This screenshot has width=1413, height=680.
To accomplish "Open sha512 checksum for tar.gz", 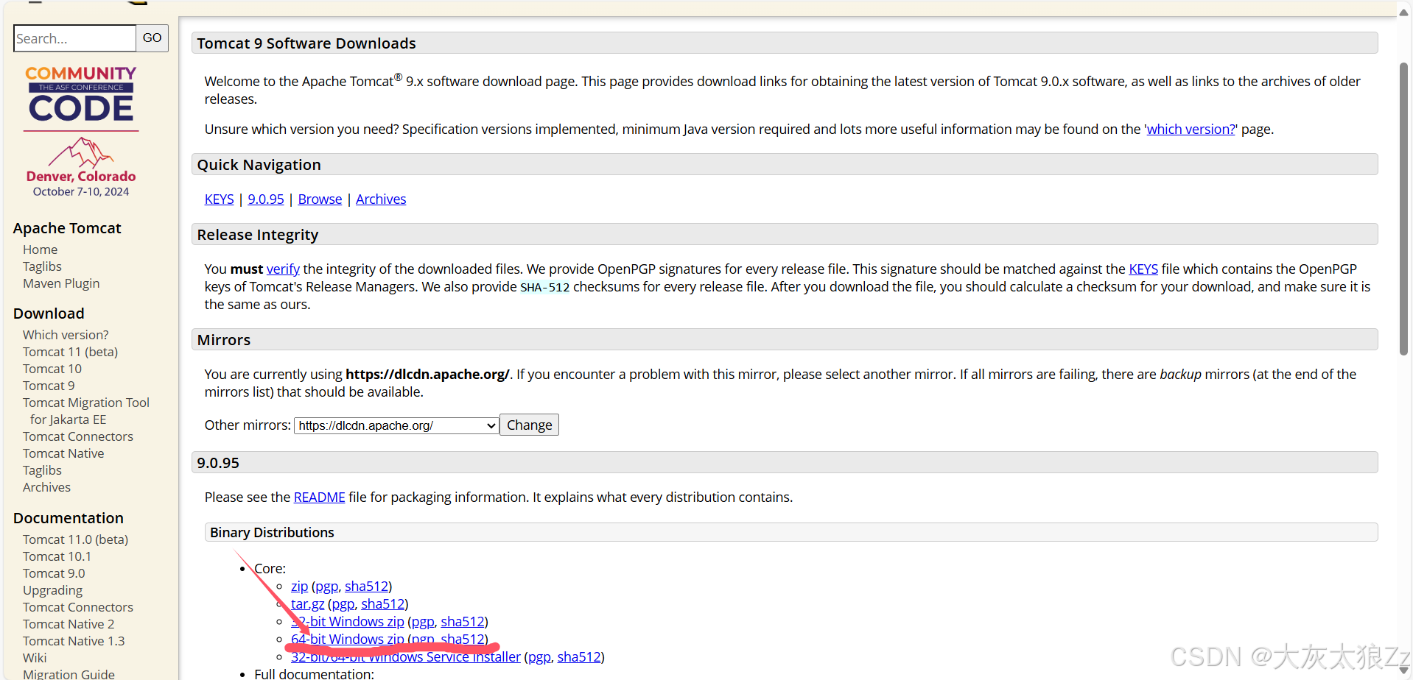I will click(382, 604).
